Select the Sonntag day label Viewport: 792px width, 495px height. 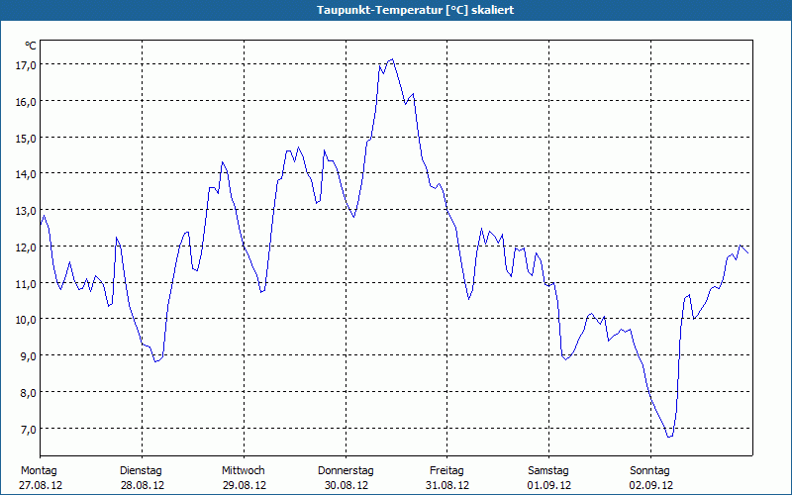coord(649,471)
